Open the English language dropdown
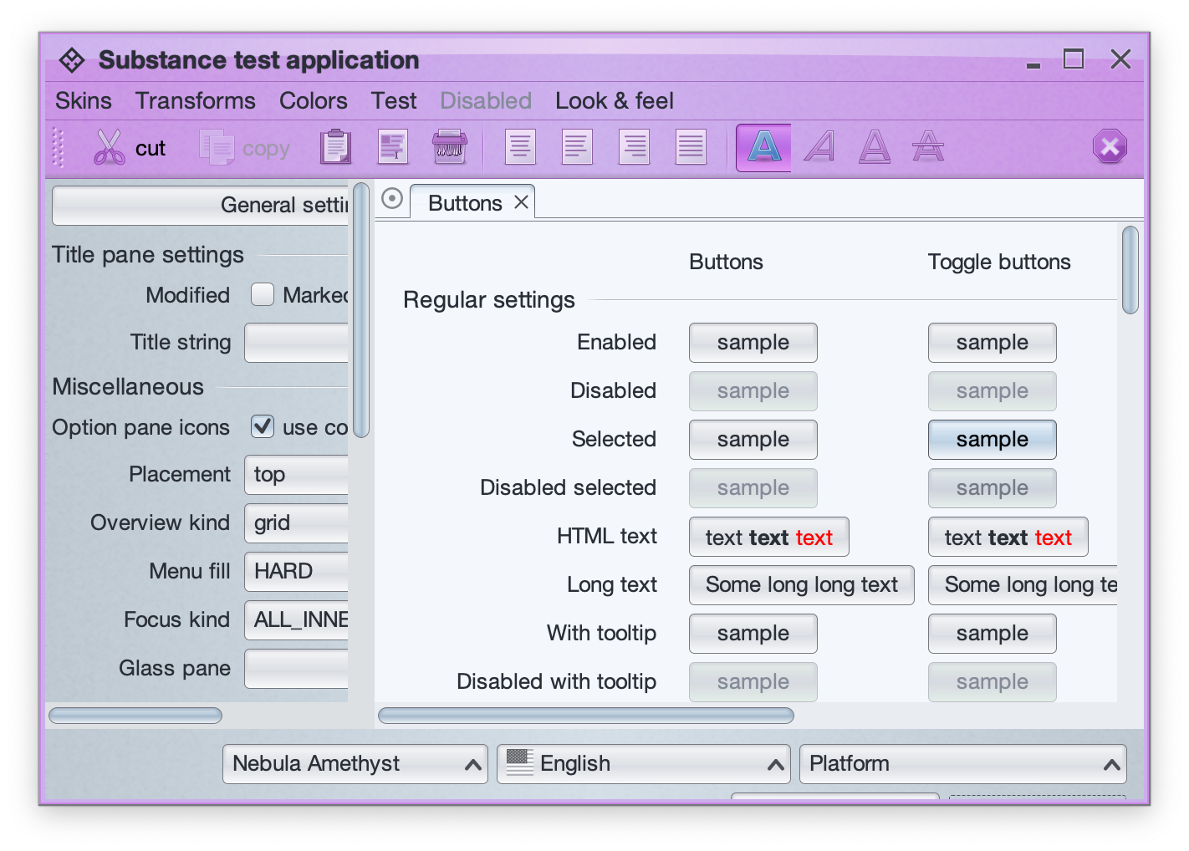The width and height of the screenshot is (1189, 851). pos(643,764)
